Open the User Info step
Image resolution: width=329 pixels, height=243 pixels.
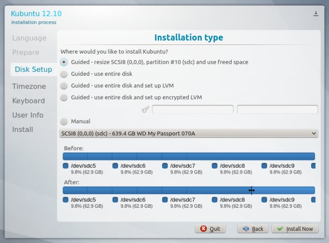28,115
